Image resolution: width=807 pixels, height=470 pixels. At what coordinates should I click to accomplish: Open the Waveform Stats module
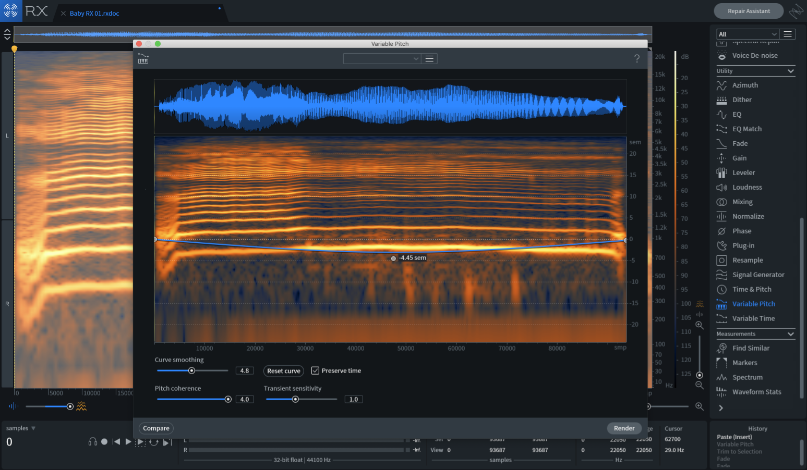755,392
